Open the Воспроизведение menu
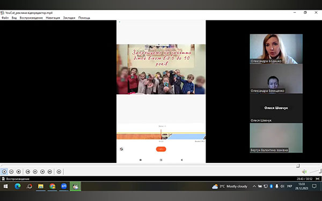The width and height of the screenshot is (322, 201). point(31,18)
